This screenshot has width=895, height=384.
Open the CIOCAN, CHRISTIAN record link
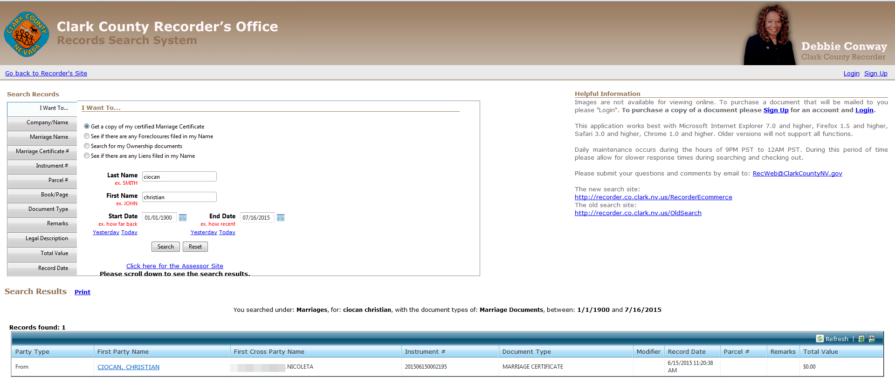(128, 367)
